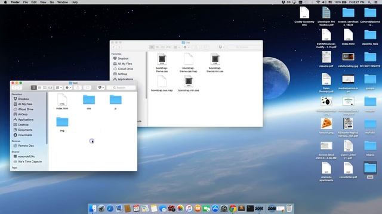Select bootstrap-theme.css.map in the back window
382x214 pixels.
[189, 62]
